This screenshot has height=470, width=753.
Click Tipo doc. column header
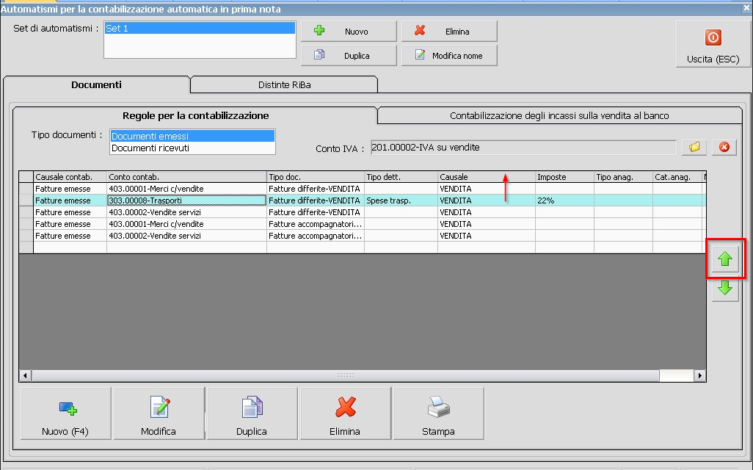(x=316, y=177)
